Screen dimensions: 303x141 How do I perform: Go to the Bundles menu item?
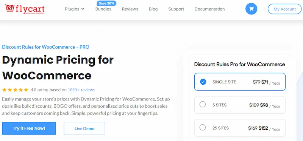(x=103, y=9)
